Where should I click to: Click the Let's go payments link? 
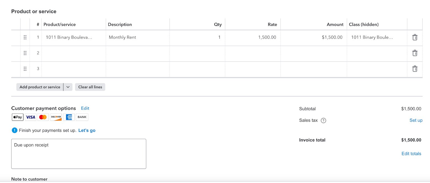click(x=87, y=130)
